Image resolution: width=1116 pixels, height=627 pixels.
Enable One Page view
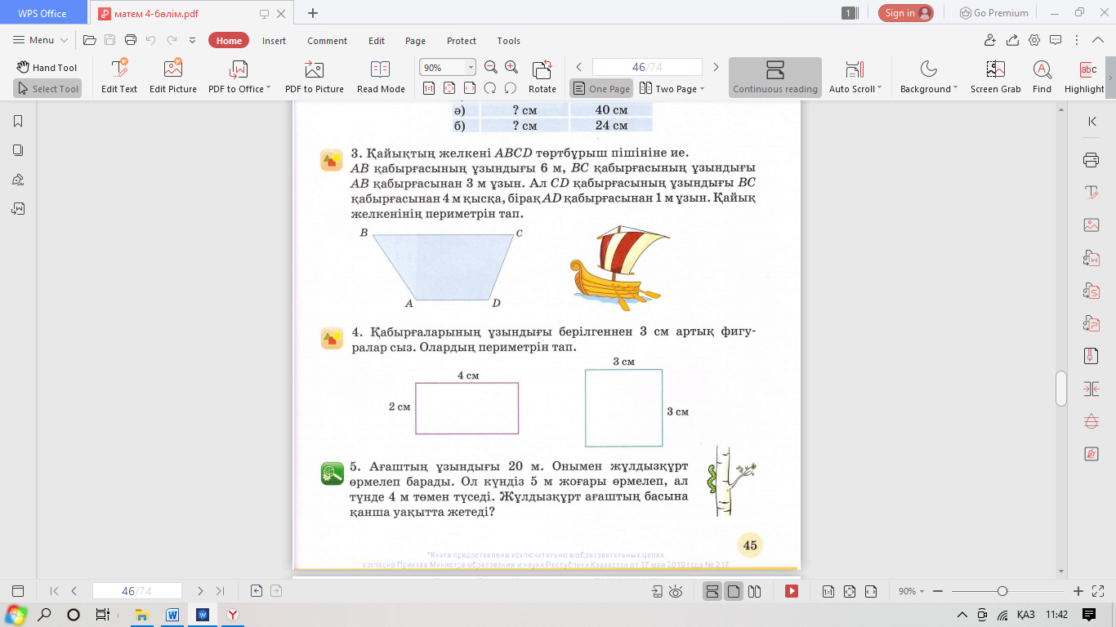click(x=601, y=88)
